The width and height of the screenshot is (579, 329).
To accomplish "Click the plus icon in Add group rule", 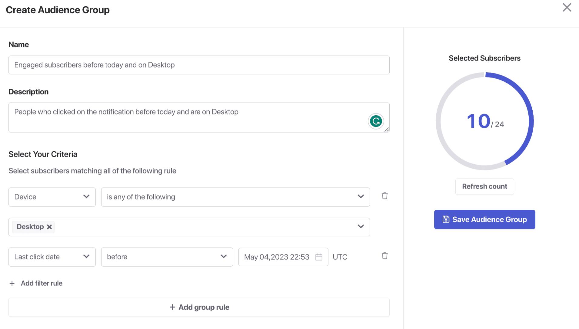I will 172,307.
